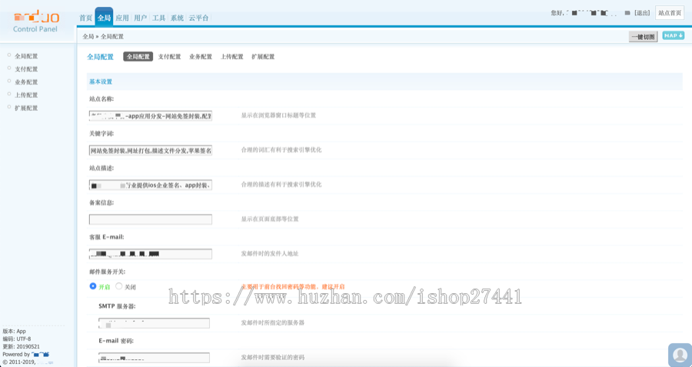This screenshot has width=692, height=367.
Task: Select the 全局 top menu tab
Action: pyautogui.click(x=104, y=18)
